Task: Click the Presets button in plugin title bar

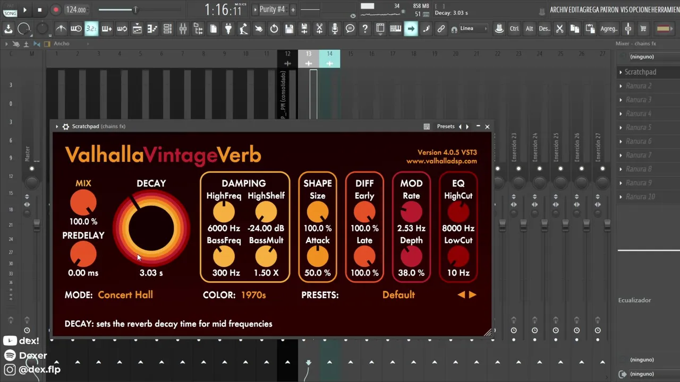Action: 446,126
